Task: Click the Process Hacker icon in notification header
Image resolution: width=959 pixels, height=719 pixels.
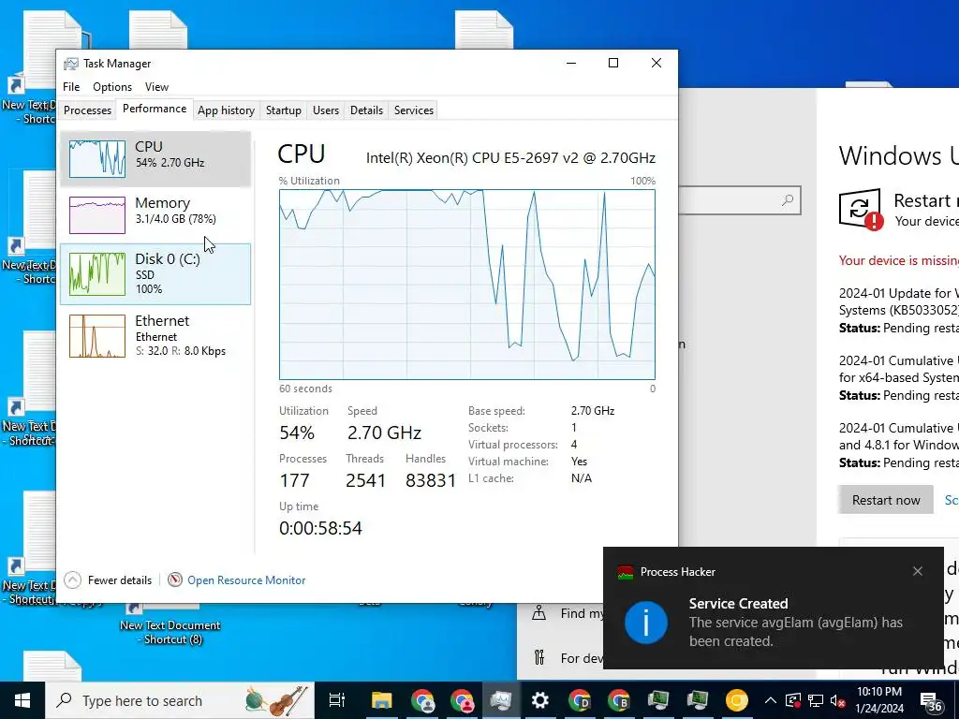Action: 625,572
